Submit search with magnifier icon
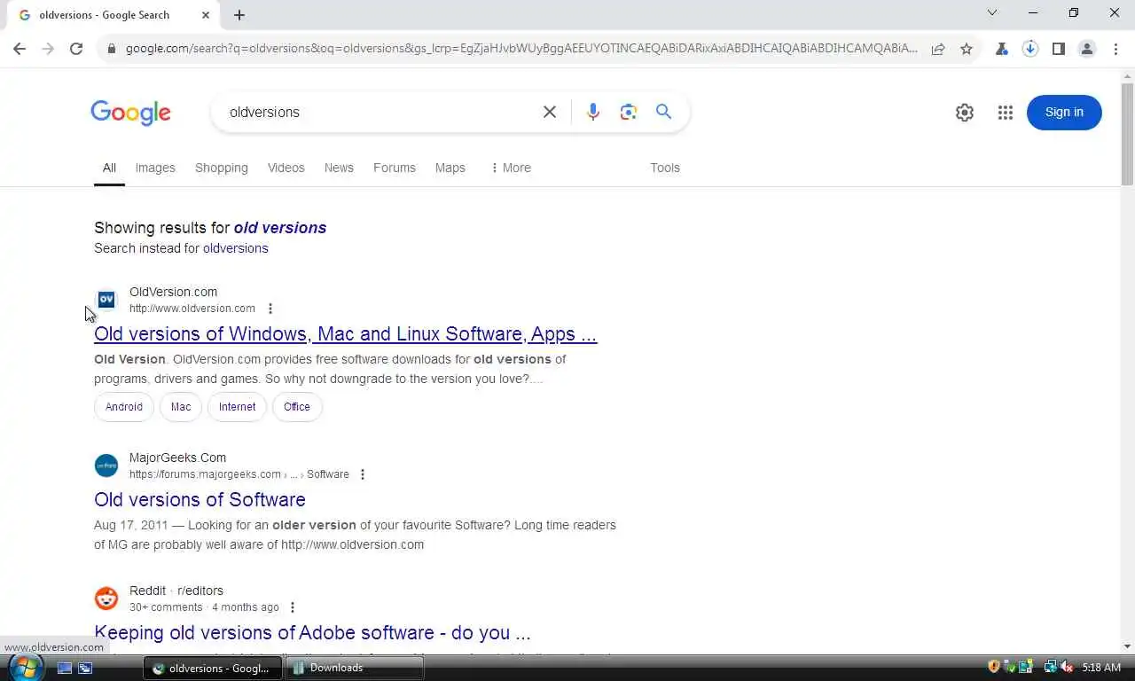Viewport: 1135px width, 681px height. point(663,112)
